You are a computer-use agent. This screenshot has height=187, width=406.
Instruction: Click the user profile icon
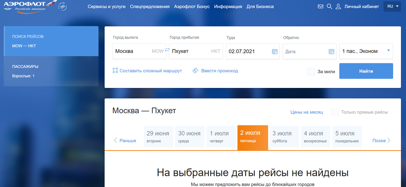(338, 6)
